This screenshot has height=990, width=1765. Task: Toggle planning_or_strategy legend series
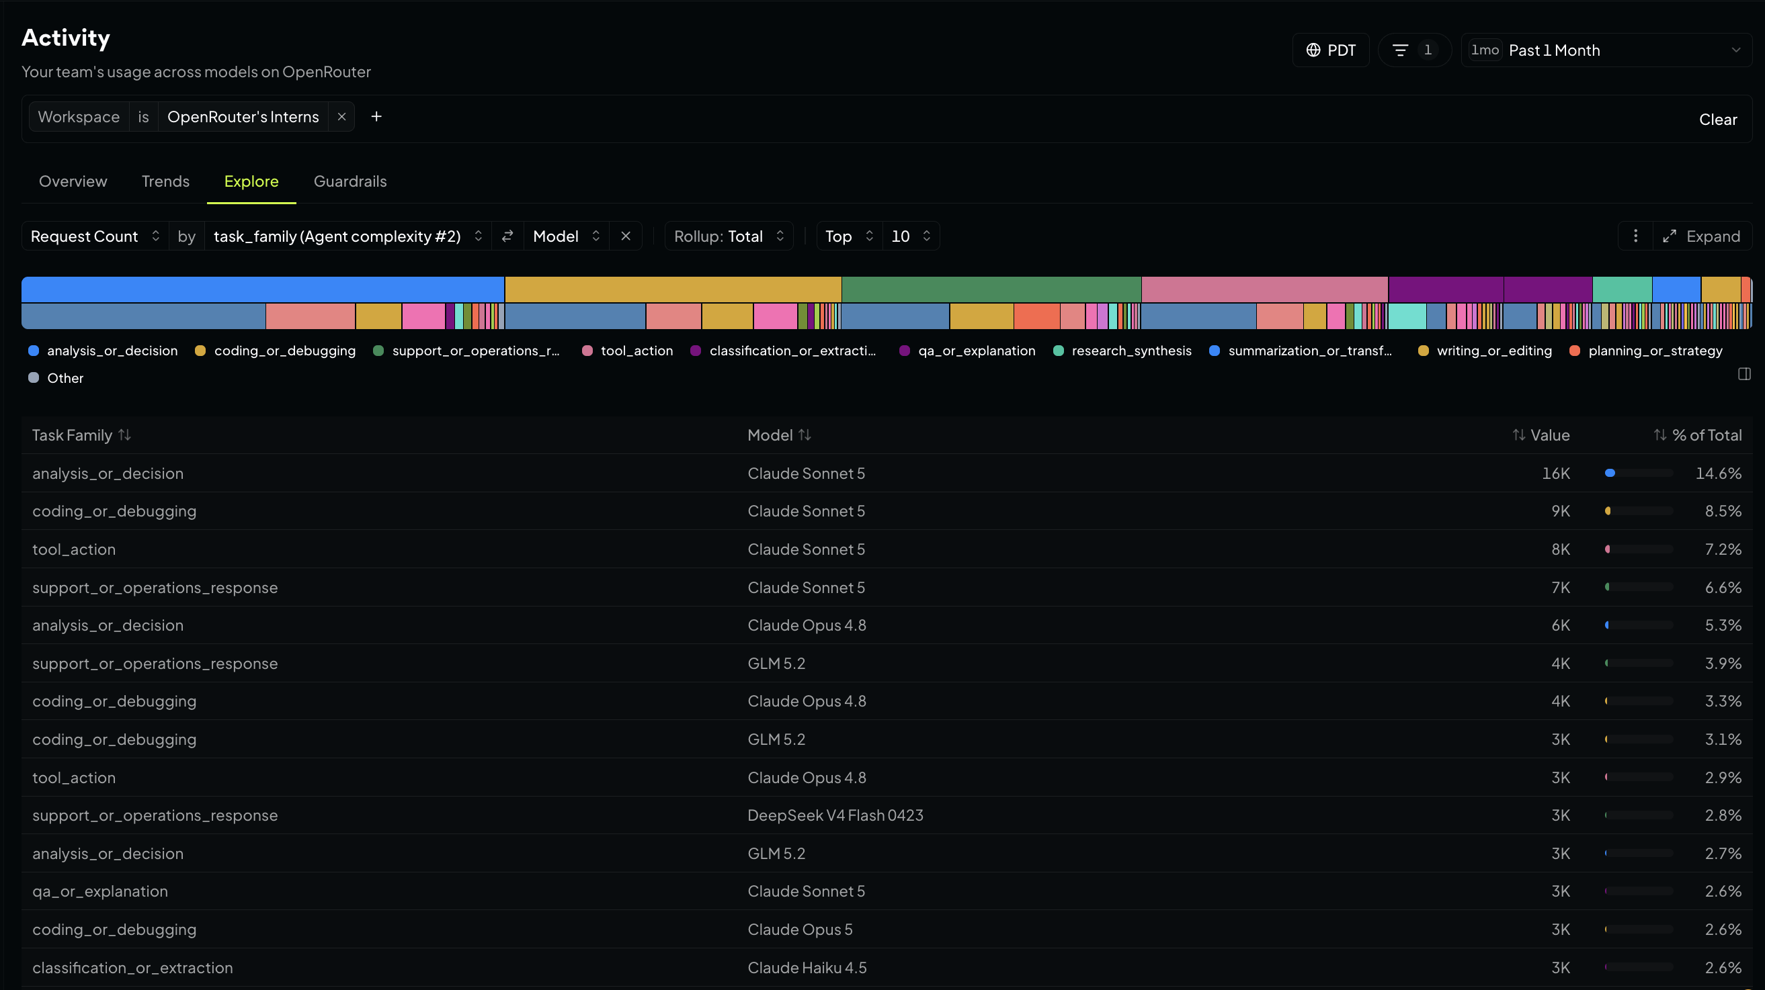point(1646,351)
